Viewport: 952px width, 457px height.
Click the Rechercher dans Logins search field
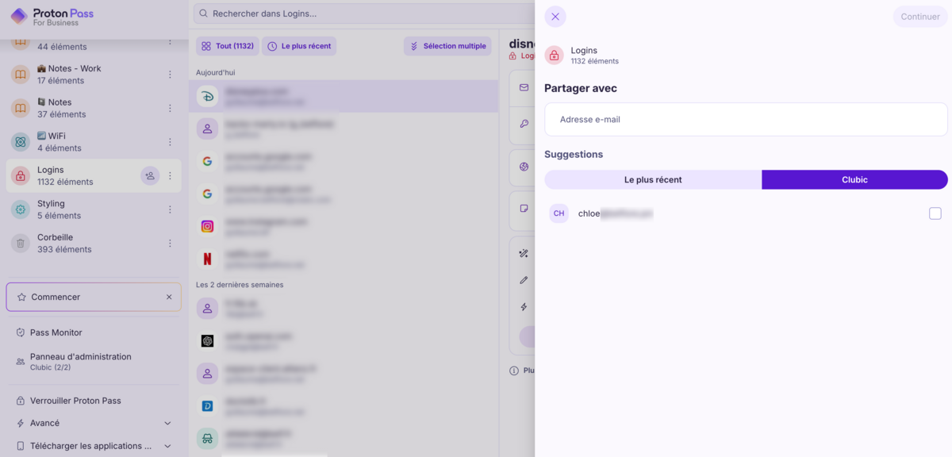pyautogui.click(x=365, y=13)
